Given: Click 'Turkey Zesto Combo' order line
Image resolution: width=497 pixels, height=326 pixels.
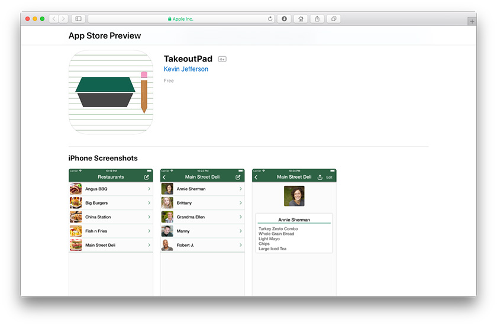Looking at the screenshot, I should (278, 229).
